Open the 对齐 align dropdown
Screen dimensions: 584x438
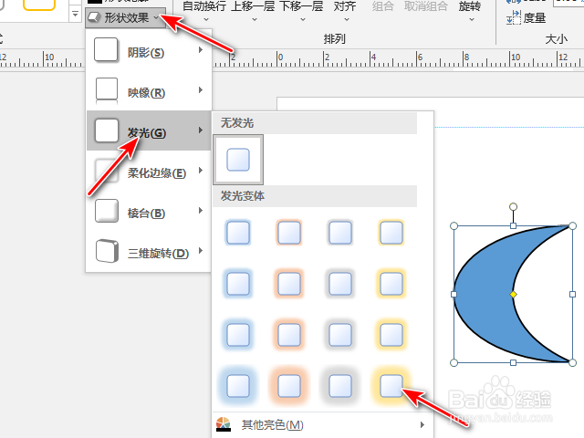tap(345, 11)
